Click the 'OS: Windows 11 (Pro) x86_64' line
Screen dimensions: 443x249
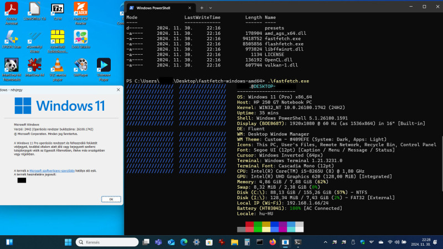pyautogui.click(x=274, y=97)
